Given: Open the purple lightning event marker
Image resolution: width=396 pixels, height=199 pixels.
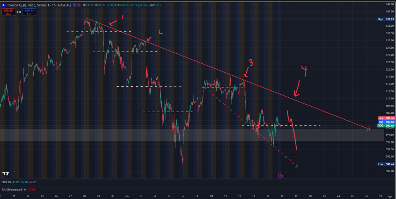Looking at the screenshot, I should tap(280, 176).
